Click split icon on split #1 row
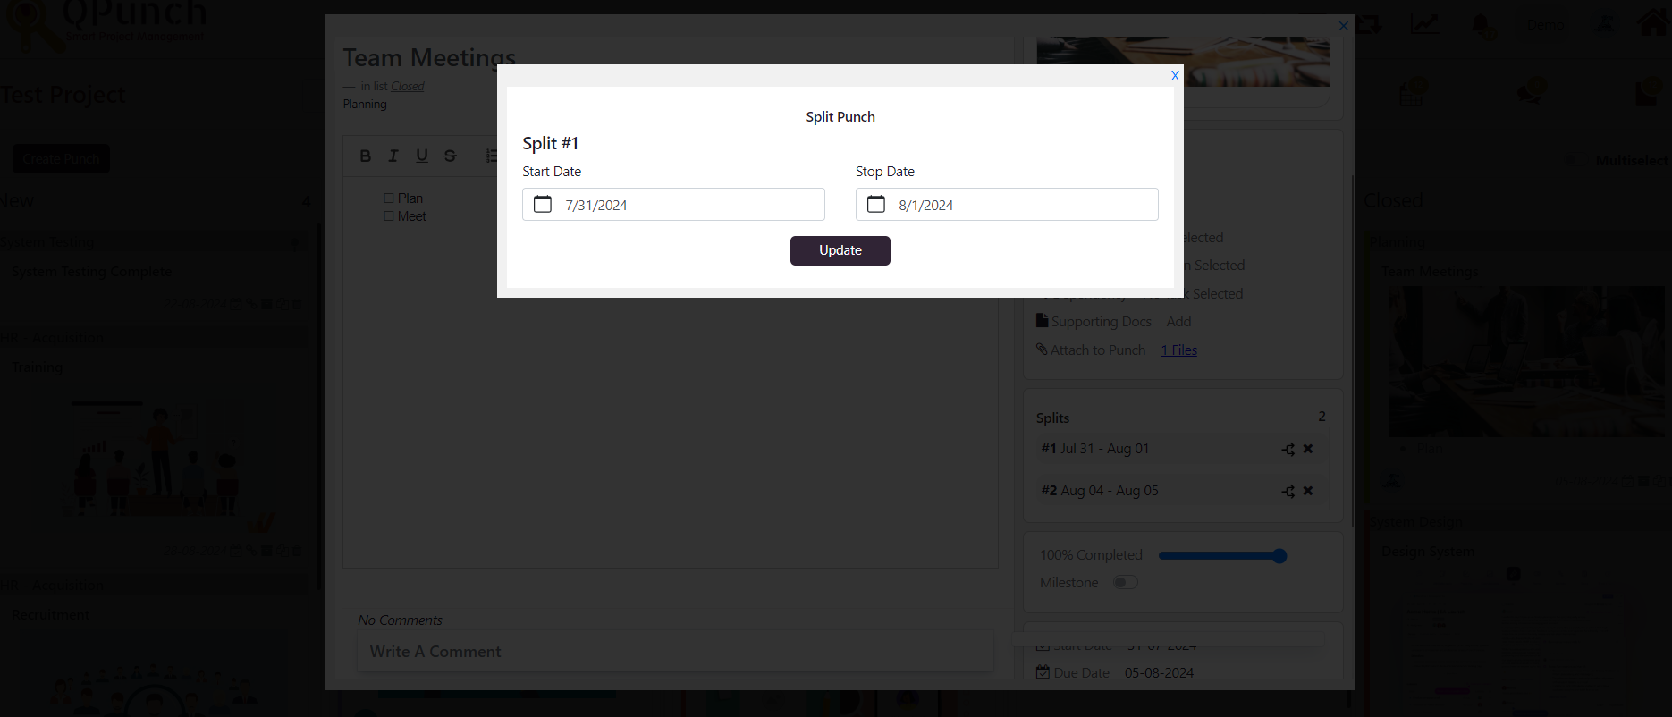Image resolution: width=1672 pixels, height=717 pixels. point(1288,449)
